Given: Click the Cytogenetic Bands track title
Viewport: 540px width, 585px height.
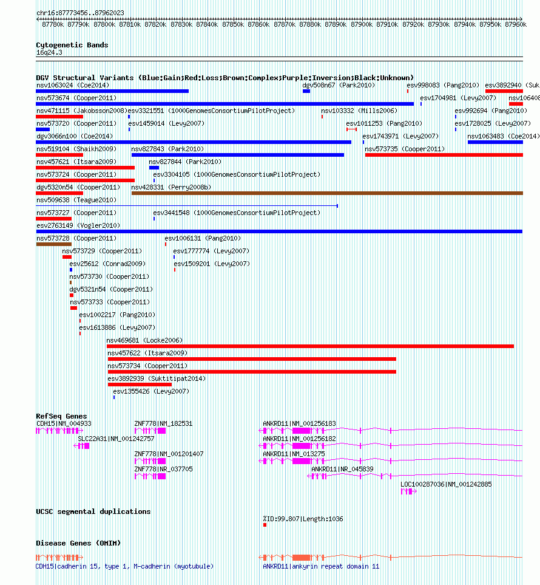Looking at the screenshot, I should (72, 45).
